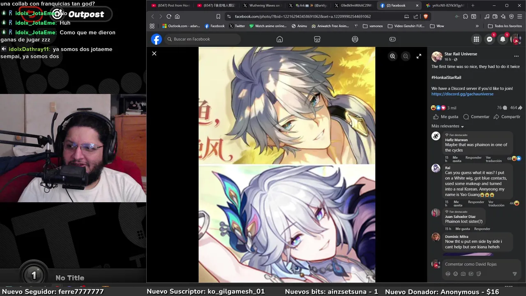Click Compartir button on post
The height and width of the screenshot is (296, 526).
[507, 117]
